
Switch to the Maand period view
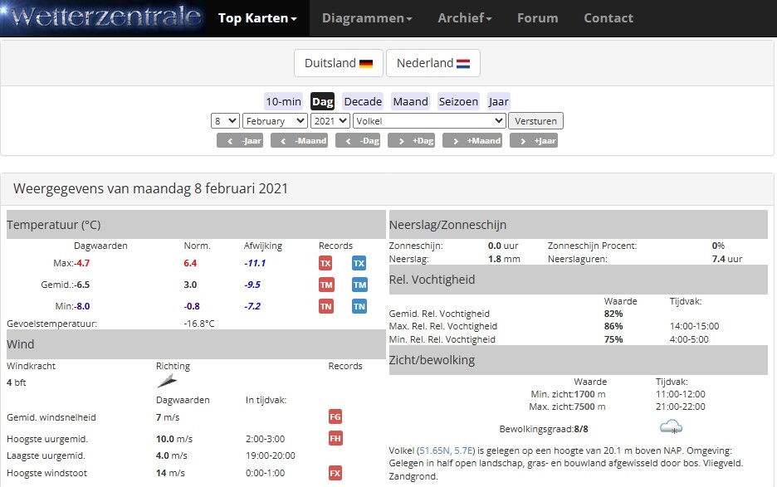410,101
